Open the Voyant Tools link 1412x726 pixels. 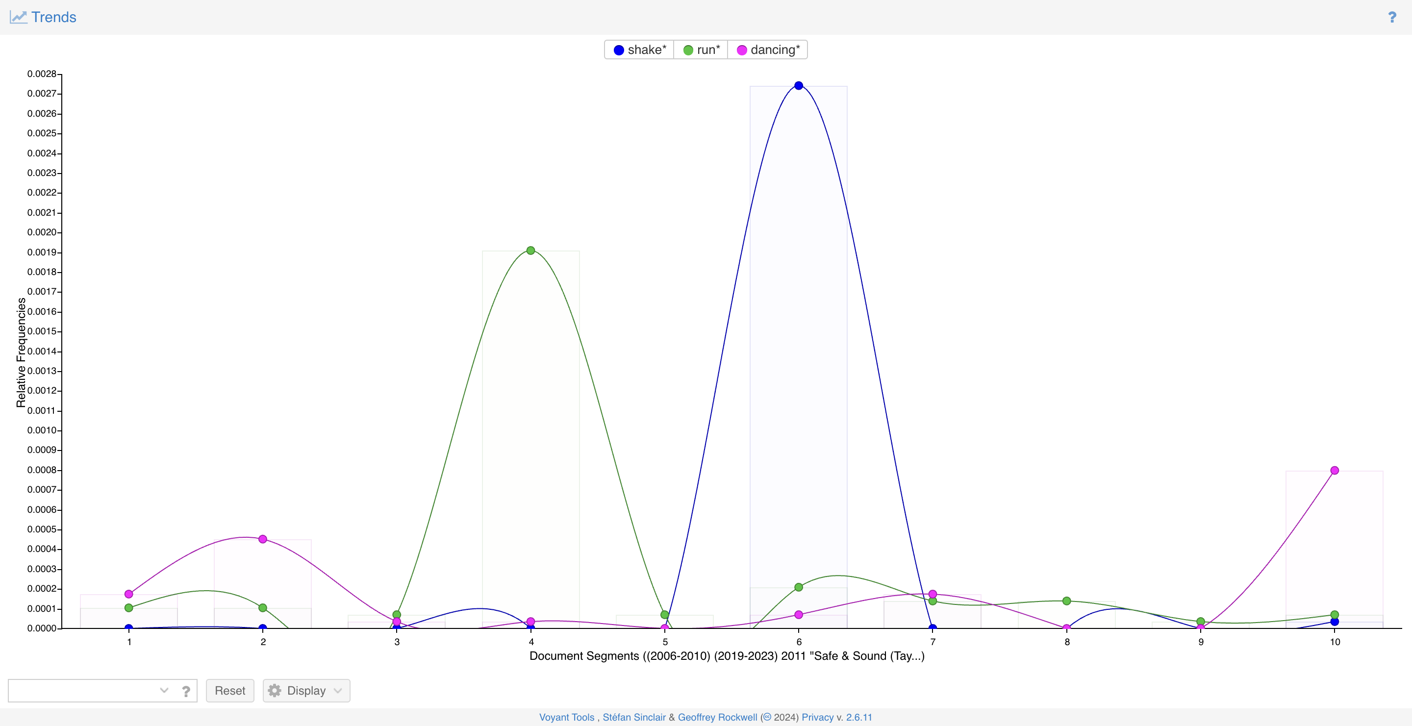(566, 717)
